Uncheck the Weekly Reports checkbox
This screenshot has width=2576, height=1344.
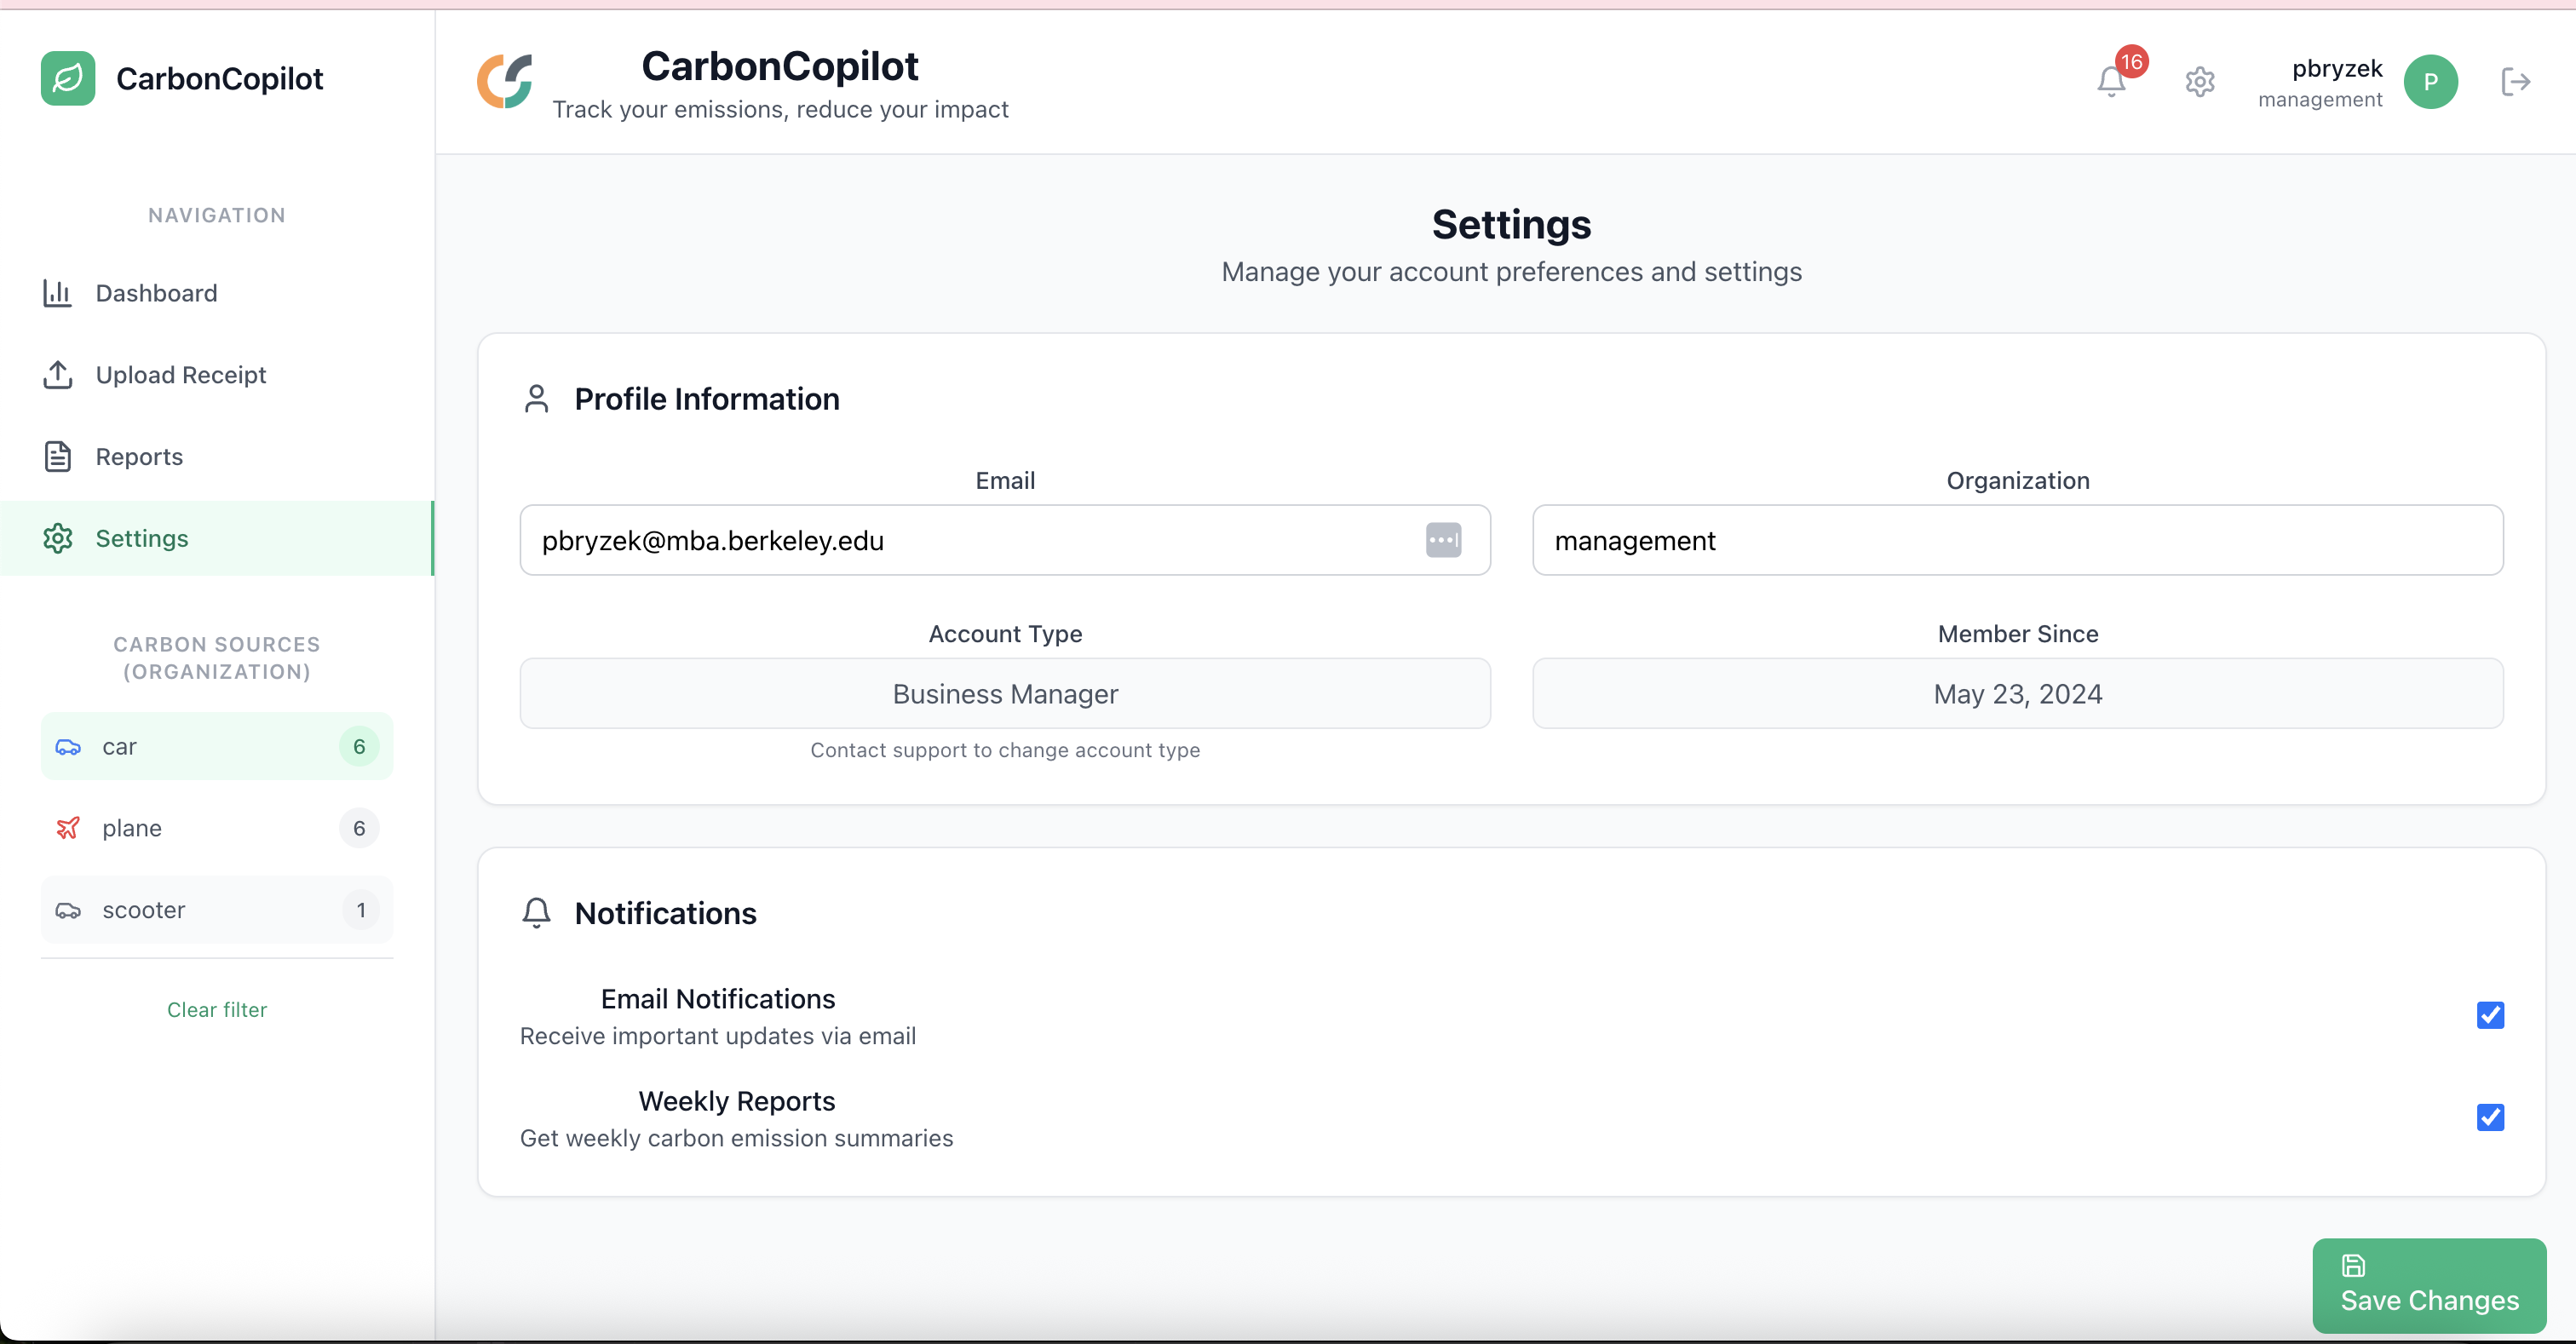point(2490,1117)
